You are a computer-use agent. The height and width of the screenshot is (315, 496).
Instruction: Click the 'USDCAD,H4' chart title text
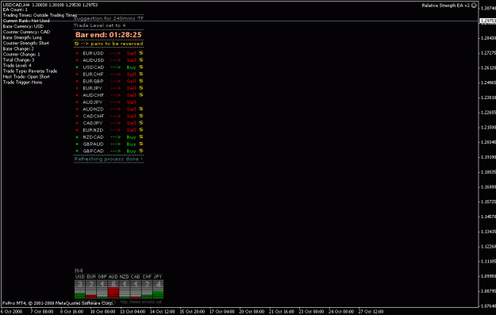16,5
